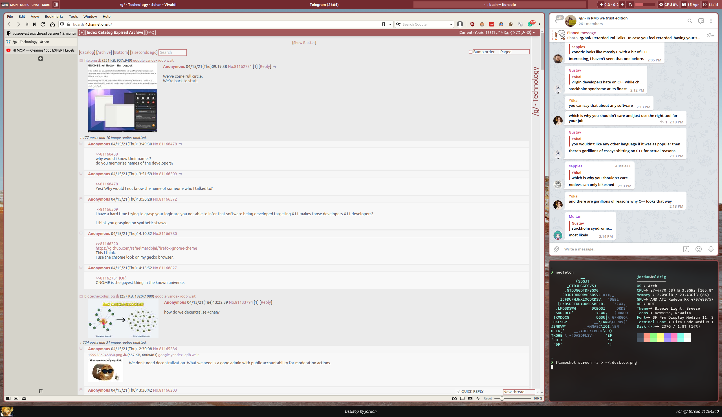Open the 4chan X header menu arrow
Viewport: 722px width, 417px height.
pyautogui.click(x=534, y=33)
